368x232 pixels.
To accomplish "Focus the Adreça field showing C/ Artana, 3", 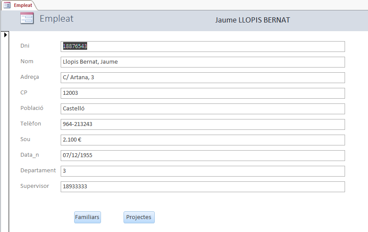I will point(202,77).
